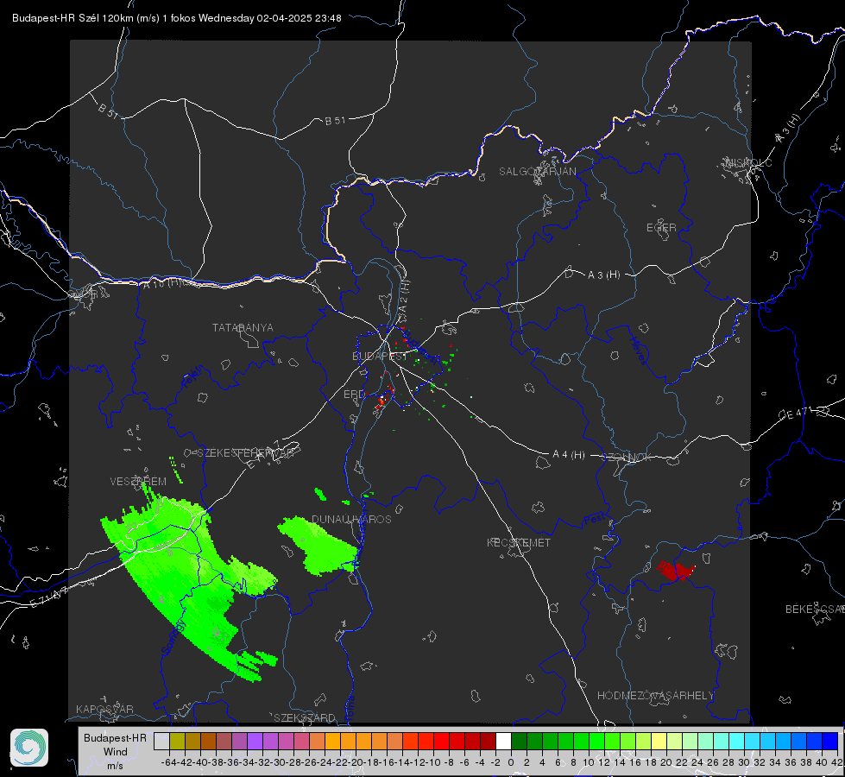Click the BÉKÉSCSABA city label

coord(815,610)
